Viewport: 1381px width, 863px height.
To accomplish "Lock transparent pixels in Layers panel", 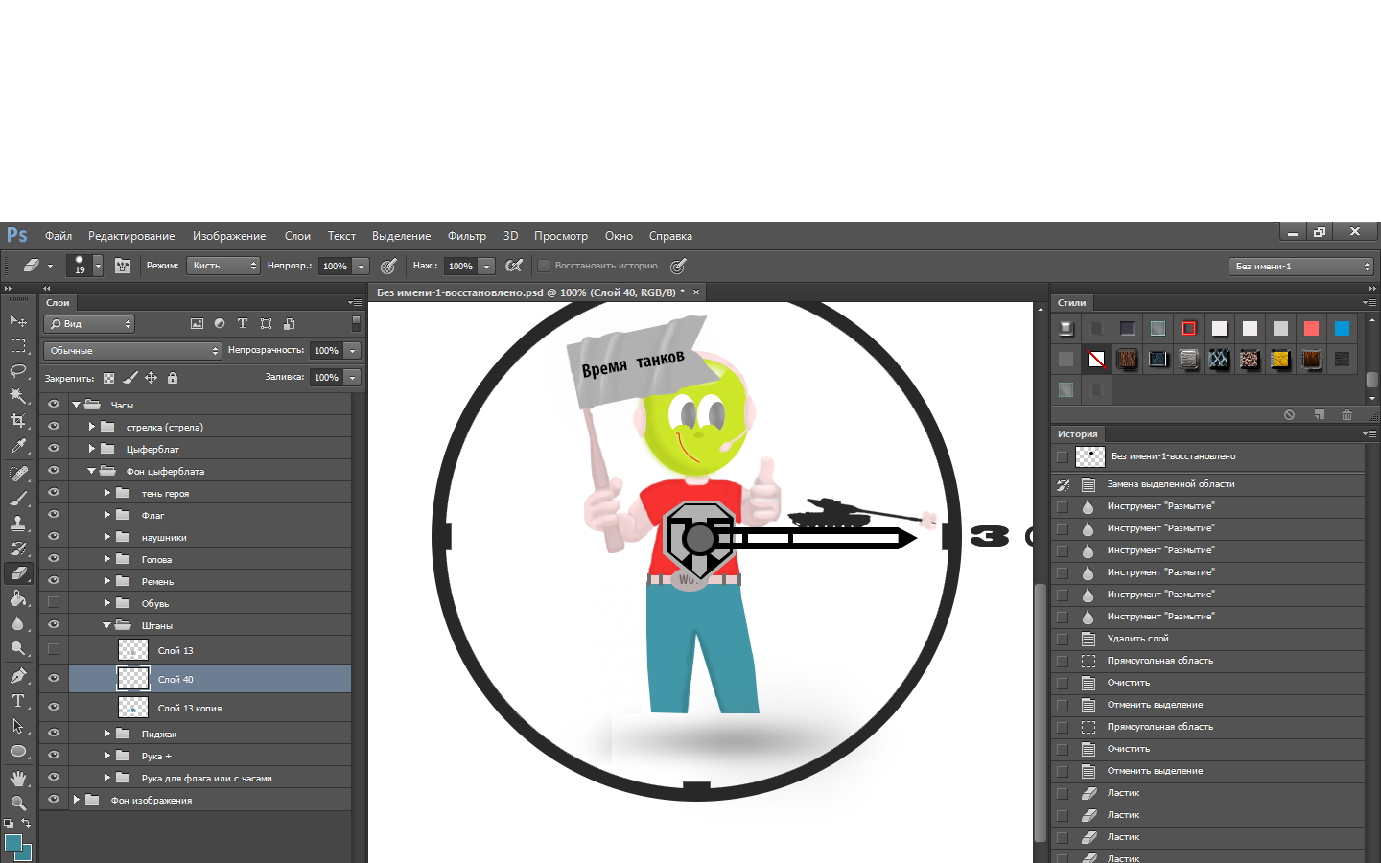I will click(x=108, y=378).
